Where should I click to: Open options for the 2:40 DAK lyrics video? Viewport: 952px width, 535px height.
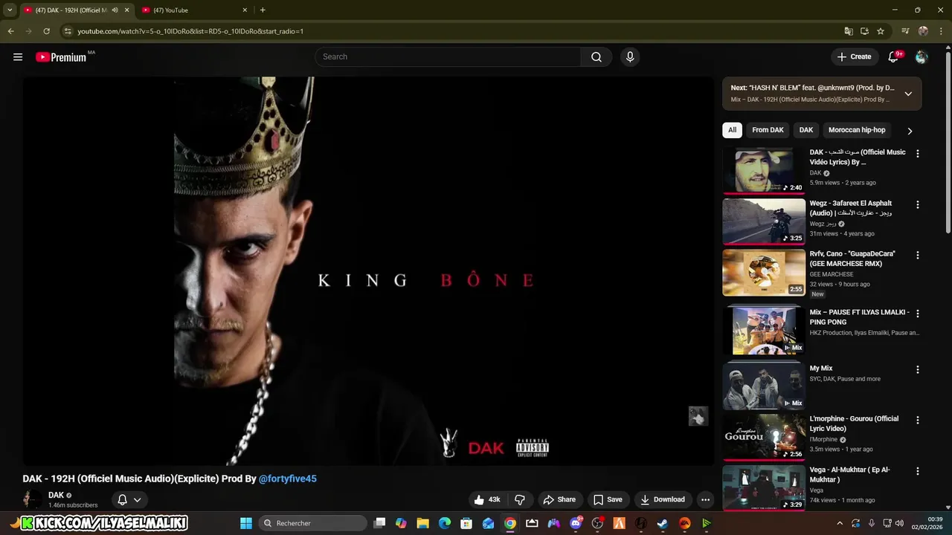917,154
